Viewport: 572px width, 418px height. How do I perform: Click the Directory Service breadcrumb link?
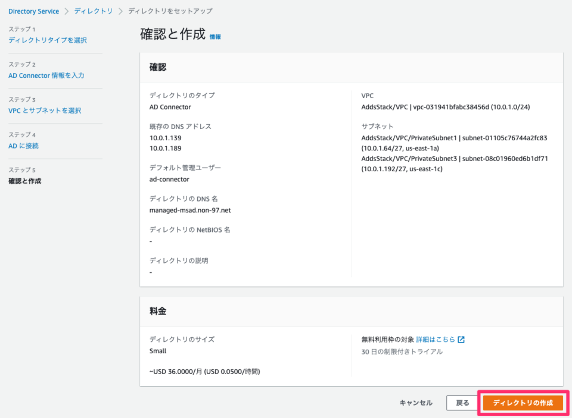tap(34, 11)
